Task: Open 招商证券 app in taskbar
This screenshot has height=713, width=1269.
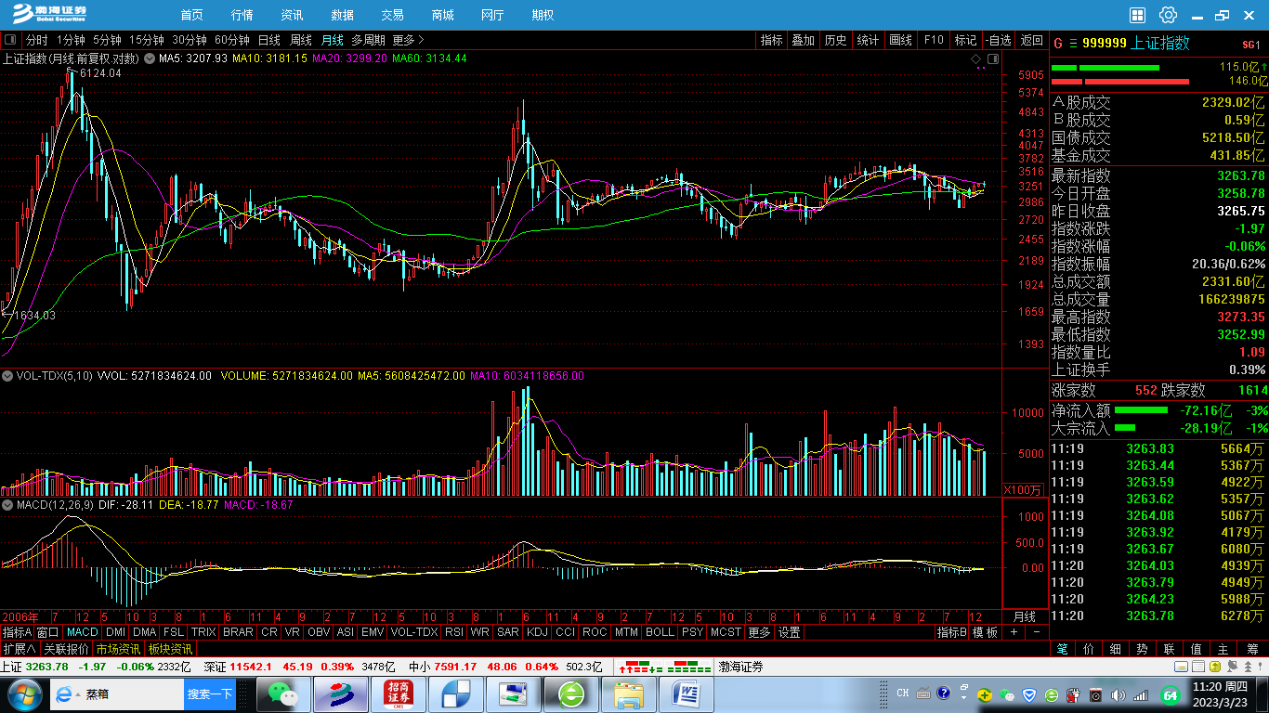Action: (398, 694)
